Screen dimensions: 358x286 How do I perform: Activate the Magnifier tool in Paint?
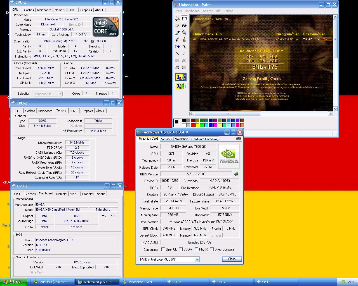point(184,33)
